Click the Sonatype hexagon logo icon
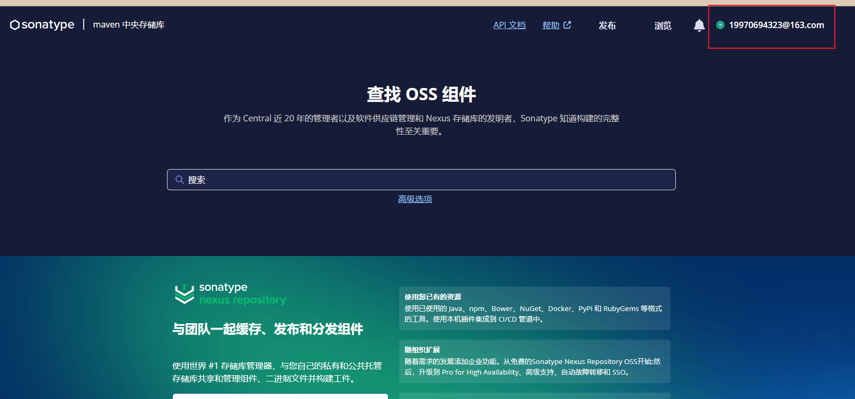Screen dimensions: 855x399 [x=15, y=25]
